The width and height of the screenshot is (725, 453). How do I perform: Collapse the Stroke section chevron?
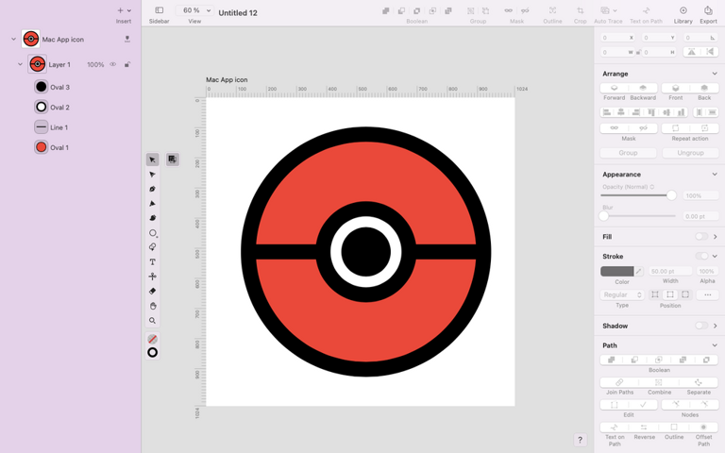pos(715,256)
